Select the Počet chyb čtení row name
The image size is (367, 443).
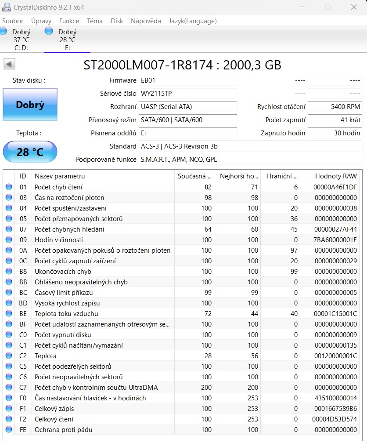click(x=59, y=187)
